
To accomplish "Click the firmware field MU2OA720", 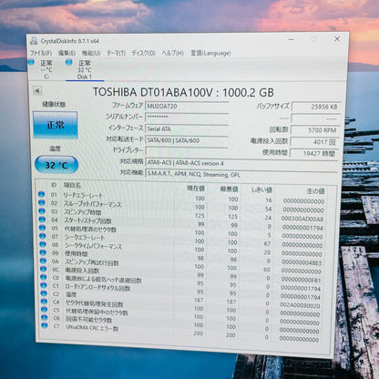I will [187, 107].
